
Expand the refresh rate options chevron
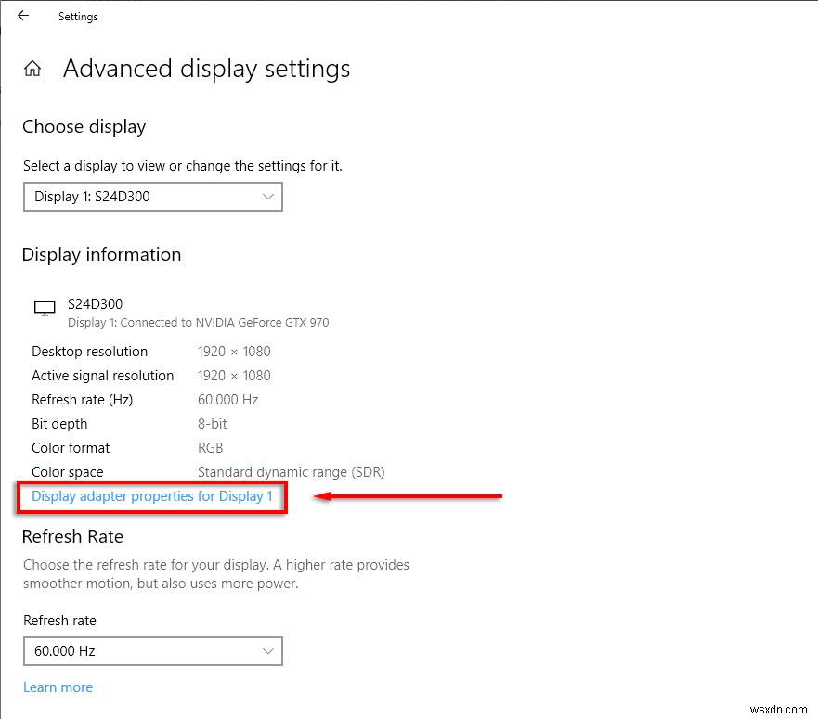pyautogui.click(x=267, y=651)
